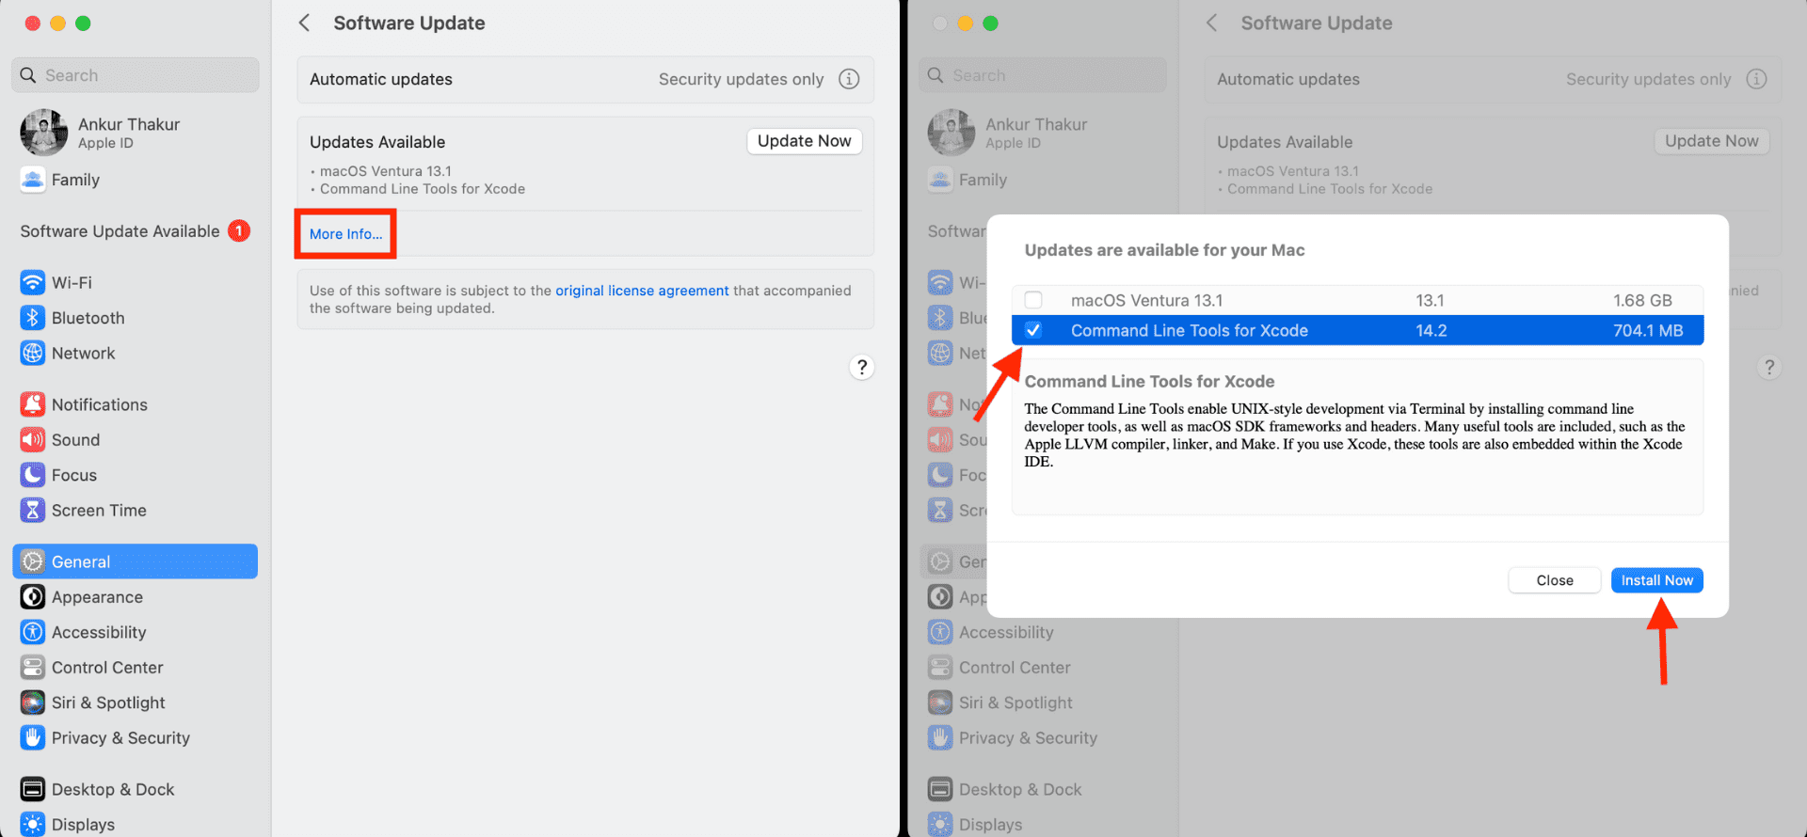Click Close in the updates dialog

coord(1555,580)
